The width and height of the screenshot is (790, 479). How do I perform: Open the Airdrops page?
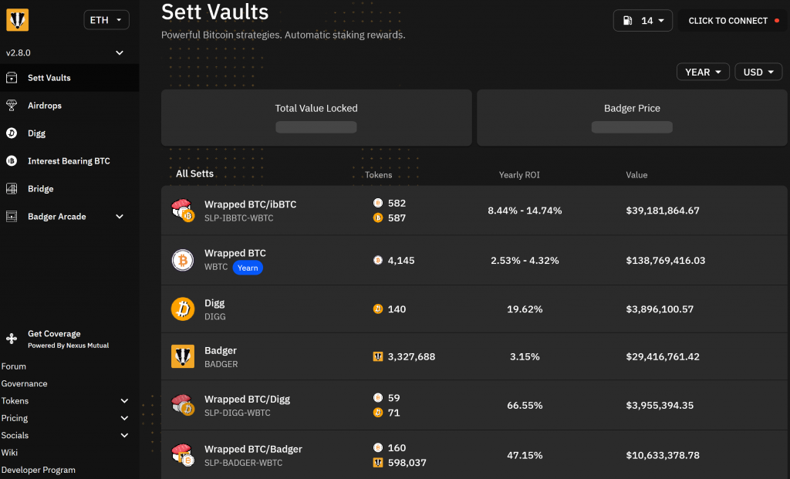[x=69, y=105]
